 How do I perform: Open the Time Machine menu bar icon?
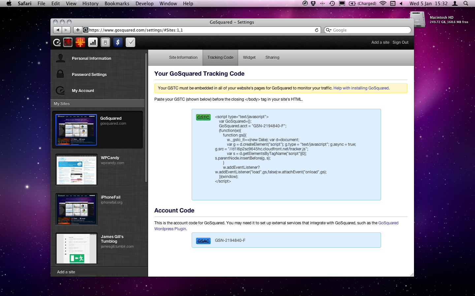point(332,4)
